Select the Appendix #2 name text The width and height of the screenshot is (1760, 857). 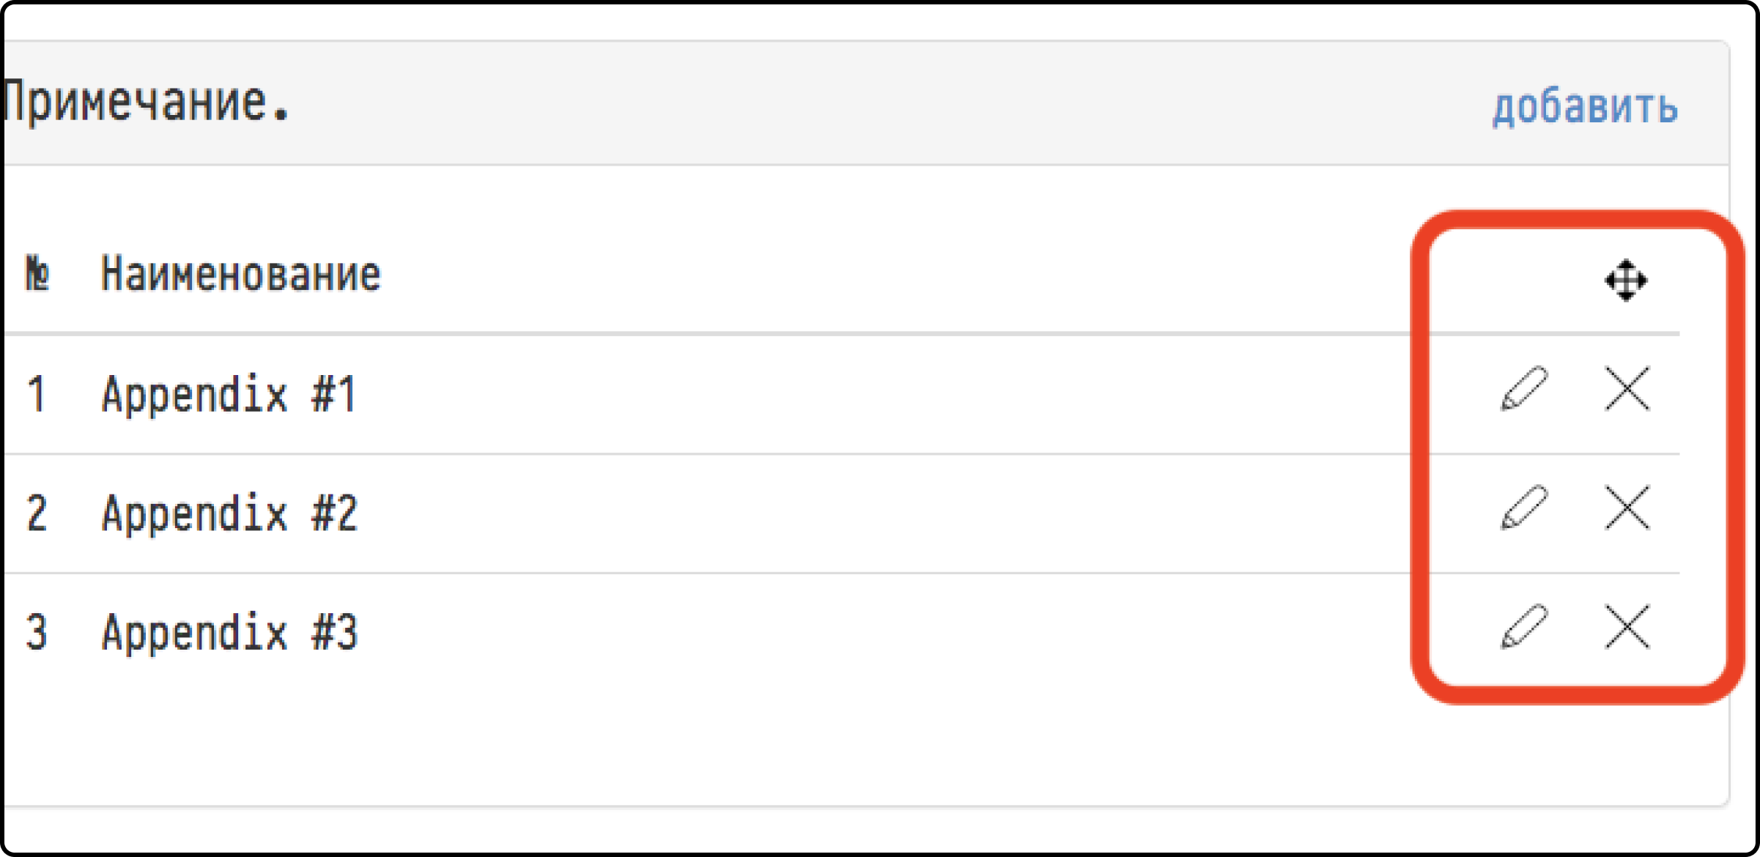pyautogui.click(x=229, y=513)
